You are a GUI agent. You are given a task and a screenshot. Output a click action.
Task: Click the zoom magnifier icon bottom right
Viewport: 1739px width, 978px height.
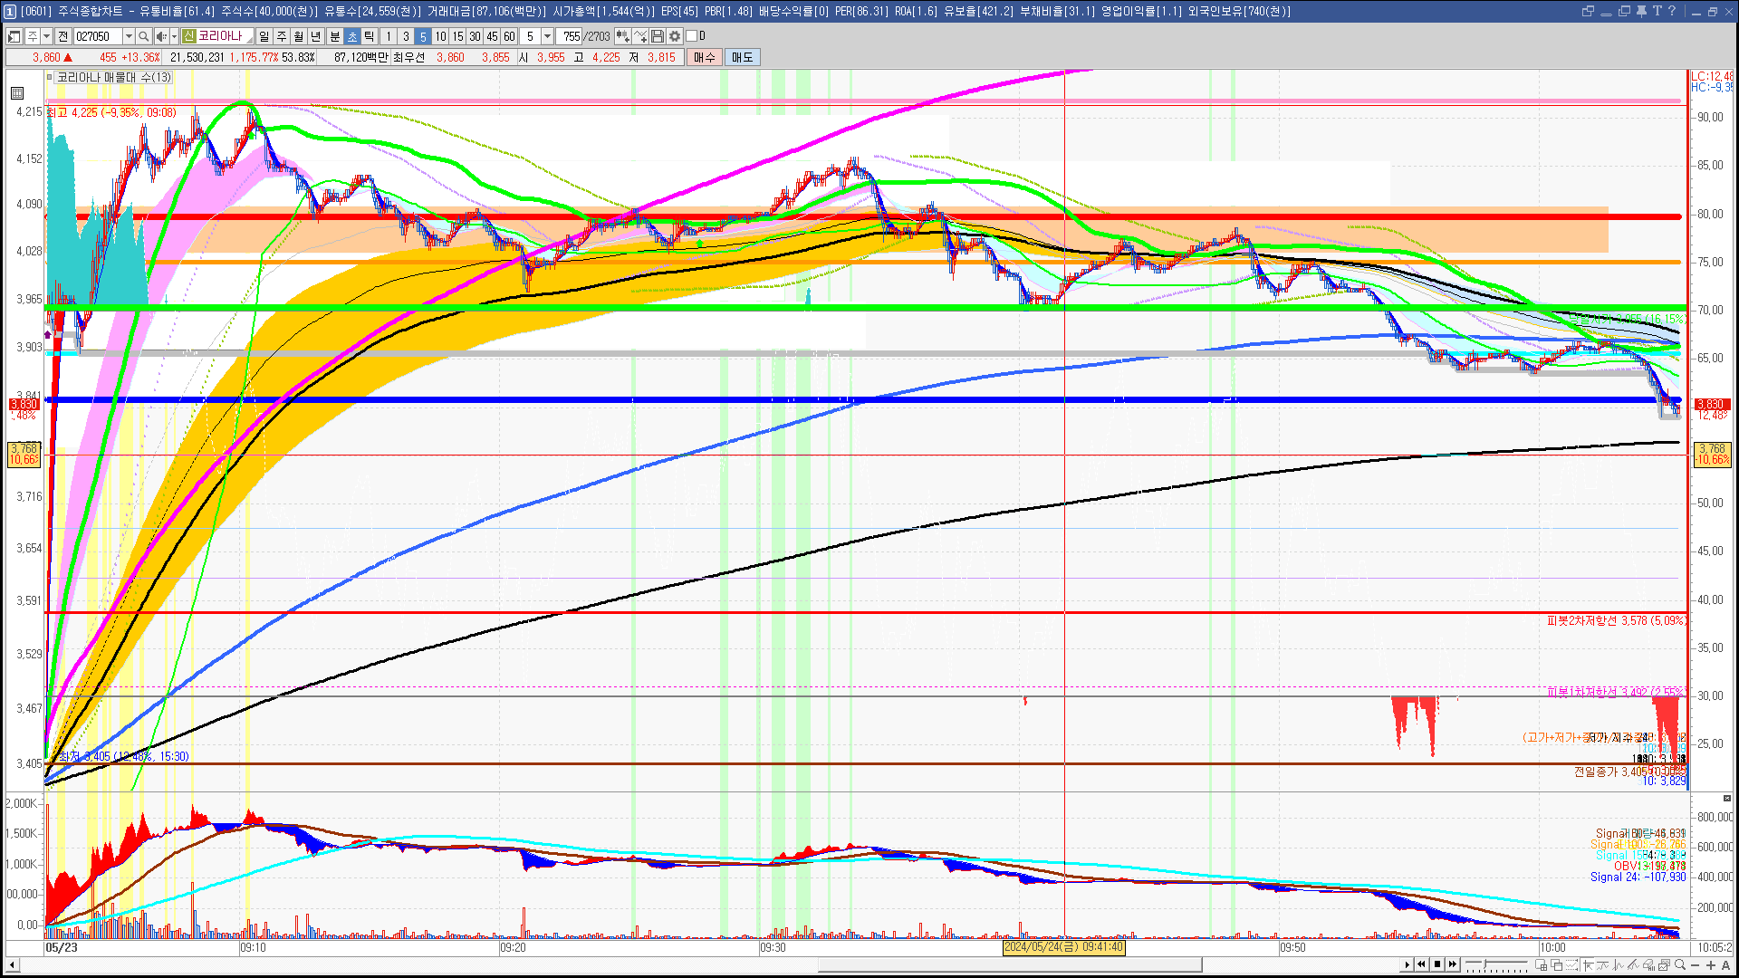point(1680,964)
